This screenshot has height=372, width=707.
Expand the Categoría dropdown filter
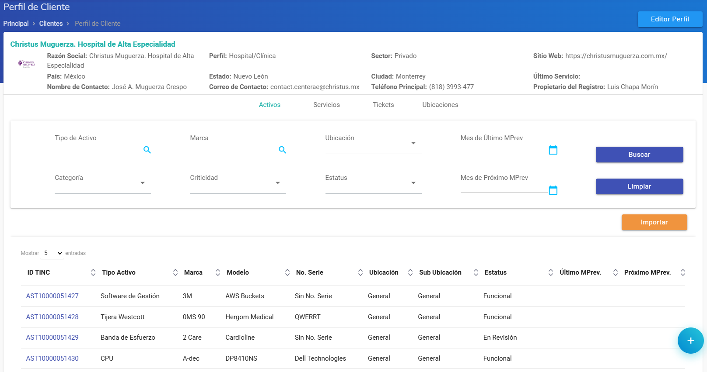tap(102, 183)
